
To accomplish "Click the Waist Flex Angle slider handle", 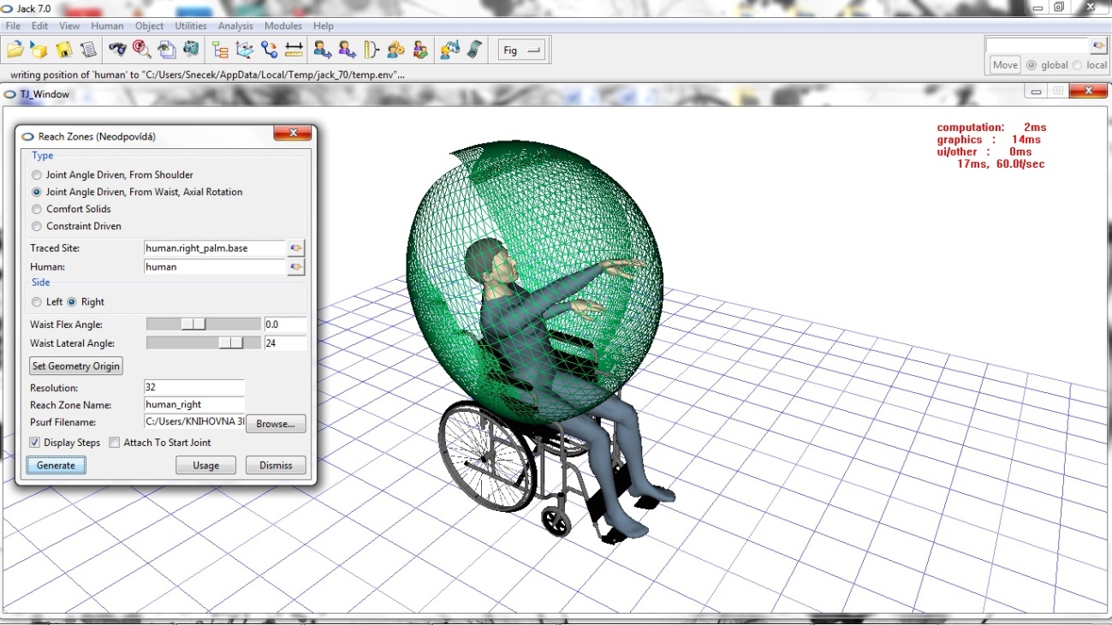I will (194, 324).
